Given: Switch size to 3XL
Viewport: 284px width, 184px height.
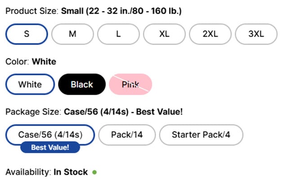Looking at the screenshot, I should click(256, 34).
